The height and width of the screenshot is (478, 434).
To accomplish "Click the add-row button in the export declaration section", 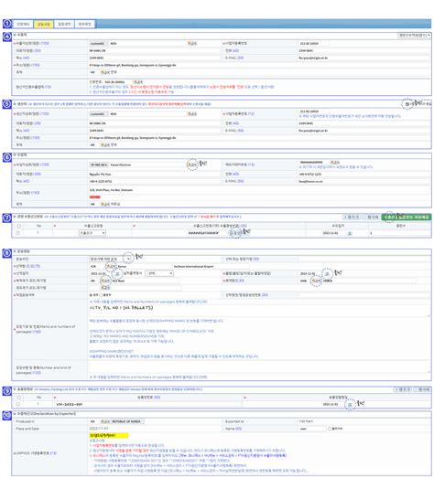I will point(352,217).
